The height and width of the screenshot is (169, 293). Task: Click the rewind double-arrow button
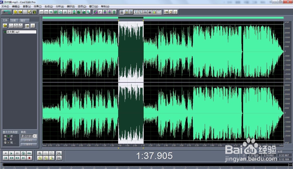click(11, 158)
